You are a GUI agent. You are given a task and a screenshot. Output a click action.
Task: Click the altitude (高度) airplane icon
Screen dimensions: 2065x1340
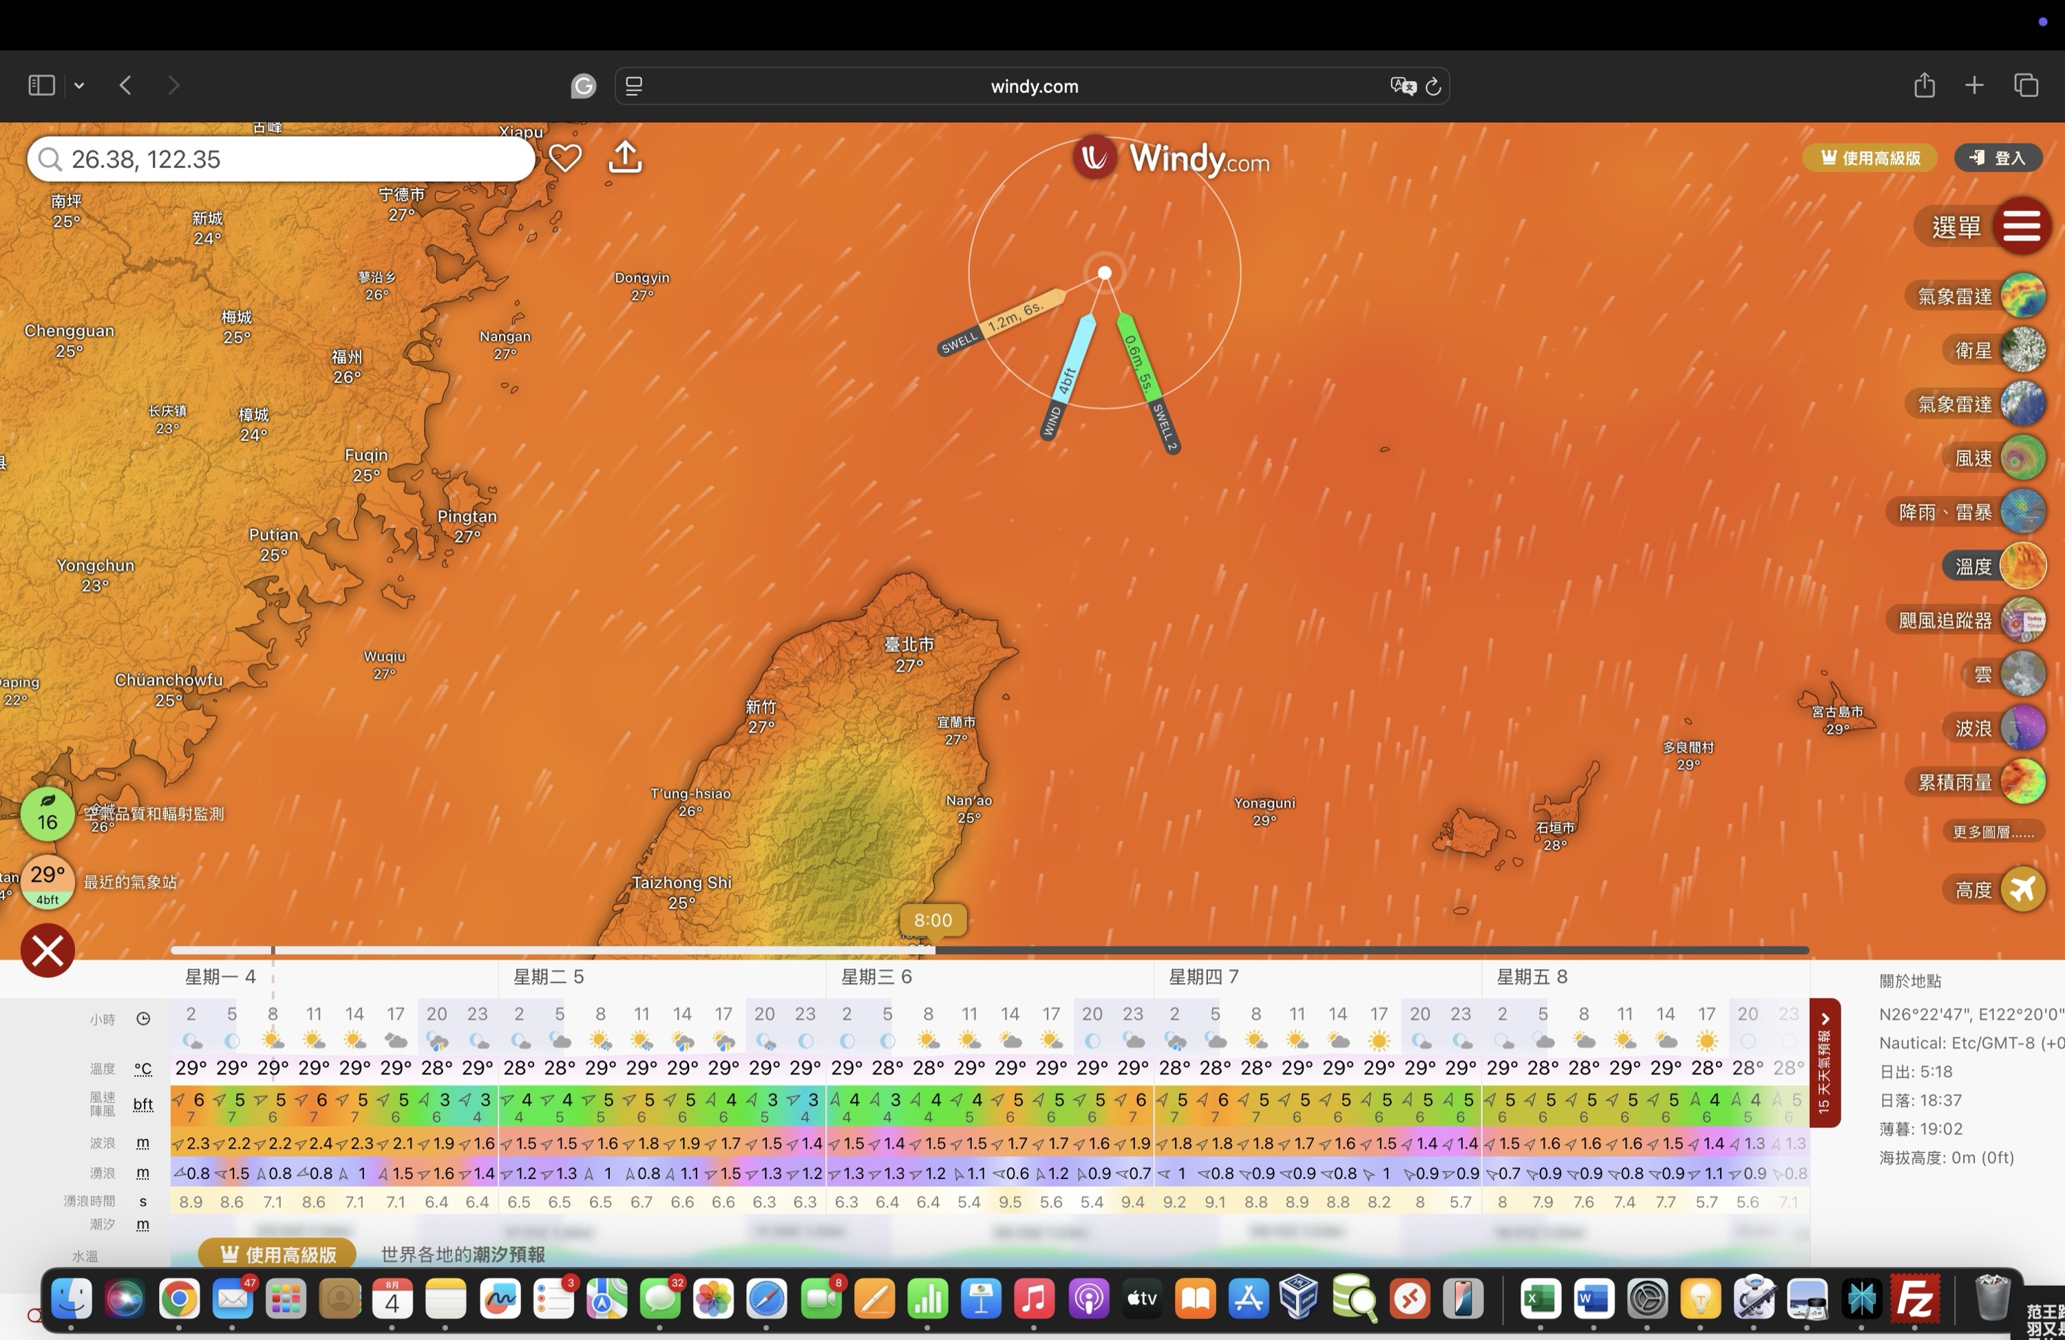coord(2022,889)
